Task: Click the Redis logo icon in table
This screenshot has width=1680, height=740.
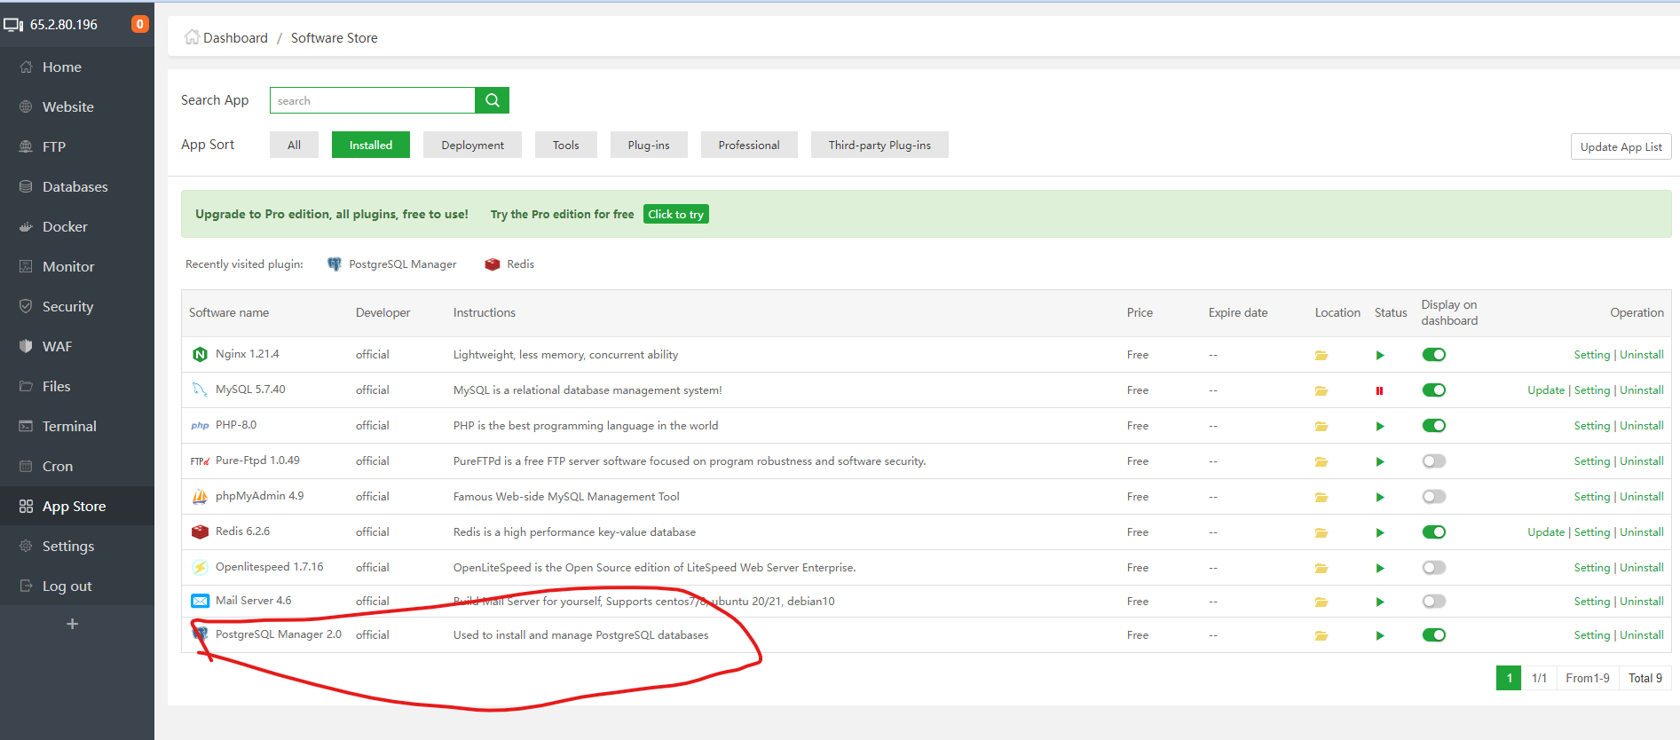Action: [200, 531]
